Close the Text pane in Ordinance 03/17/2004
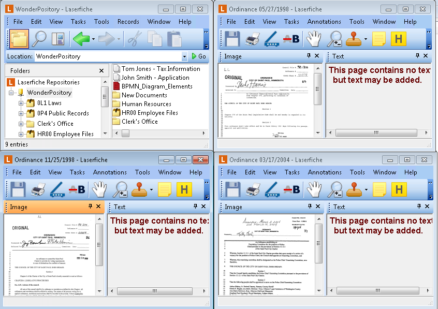The width and height of the screenshot is (438, 309). tap(427, 207)
